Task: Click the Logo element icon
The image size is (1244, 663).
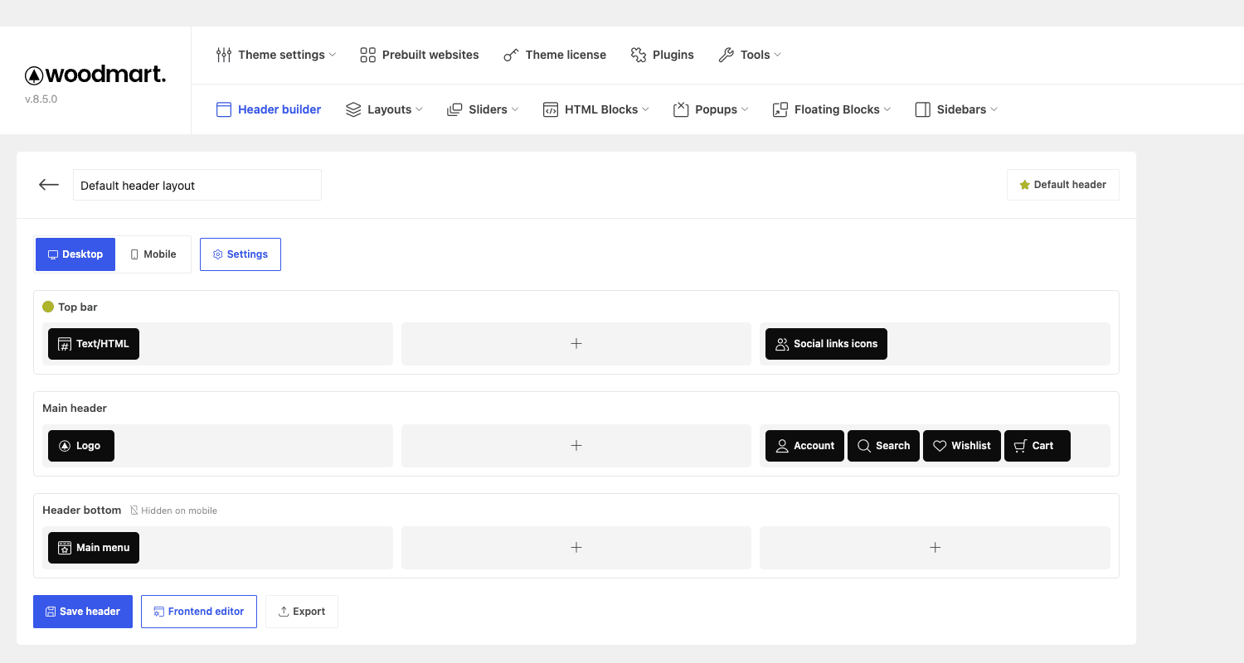Action: (x=65, y=446)
